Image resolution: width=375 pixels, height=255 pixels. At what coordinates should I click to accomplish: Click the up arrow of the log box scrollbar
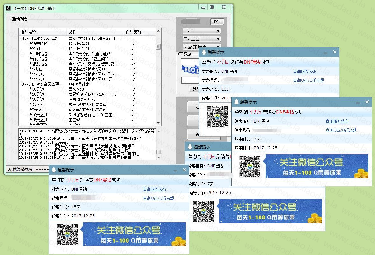point(159,131)
